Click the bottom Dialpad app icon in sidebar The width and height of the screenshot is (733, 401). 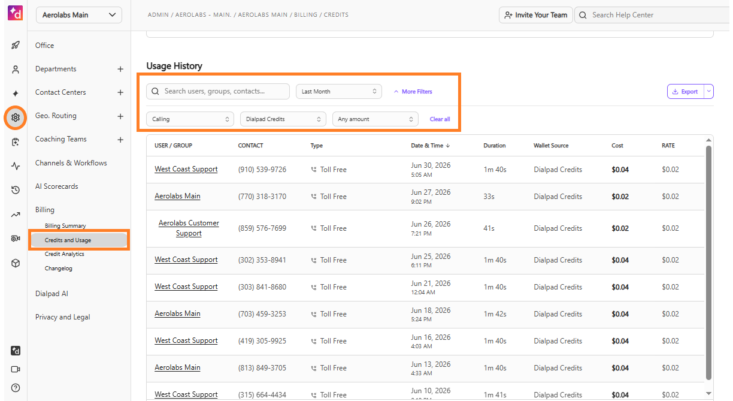[x=16, y=351]
